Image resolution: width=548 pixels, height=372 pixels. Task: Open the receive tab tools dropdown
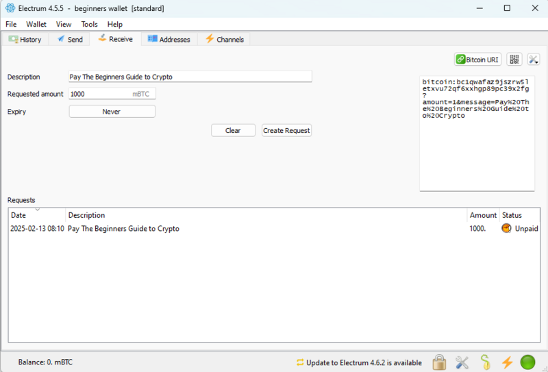coord(533,60)
